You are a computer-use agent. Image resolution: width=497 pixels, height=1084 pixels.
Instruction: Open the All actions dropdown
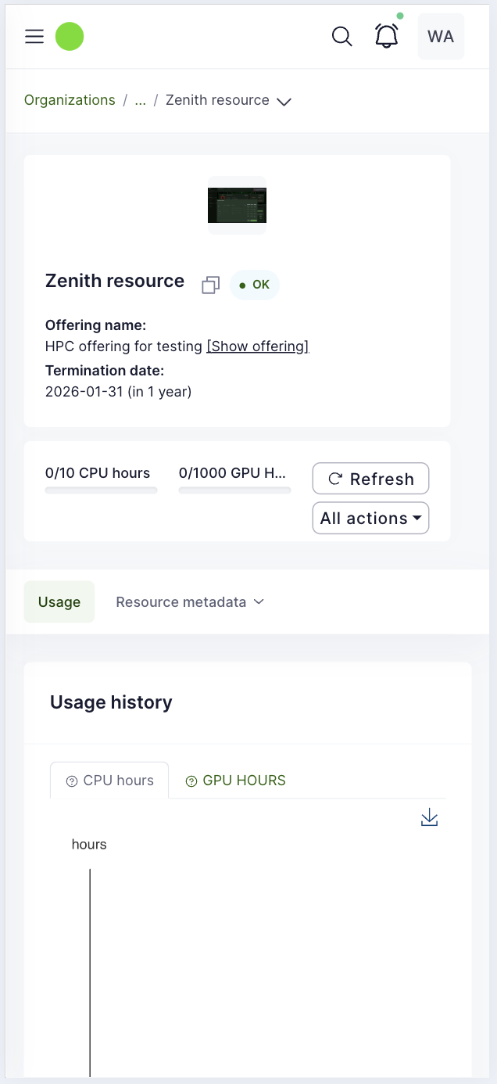(x=370, y=518)
